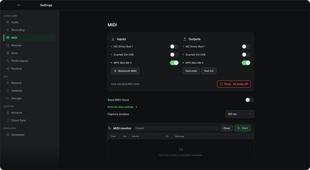The height and width of the screenshot is (170, 310).
Task: Click the Account user icon
Action: click(8, 113)
